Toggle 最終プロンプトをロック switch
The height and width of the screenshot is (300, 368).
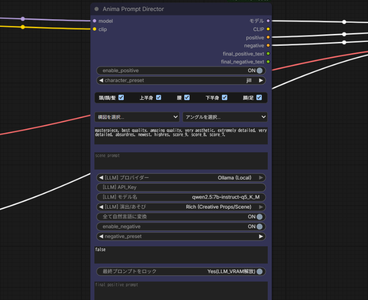coord(181,271)
